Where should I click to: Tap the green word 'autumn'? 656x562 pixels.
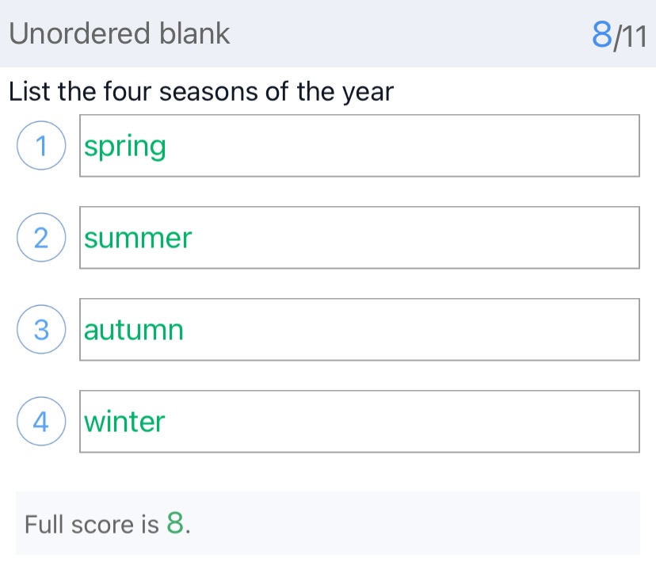click(134, 330)
